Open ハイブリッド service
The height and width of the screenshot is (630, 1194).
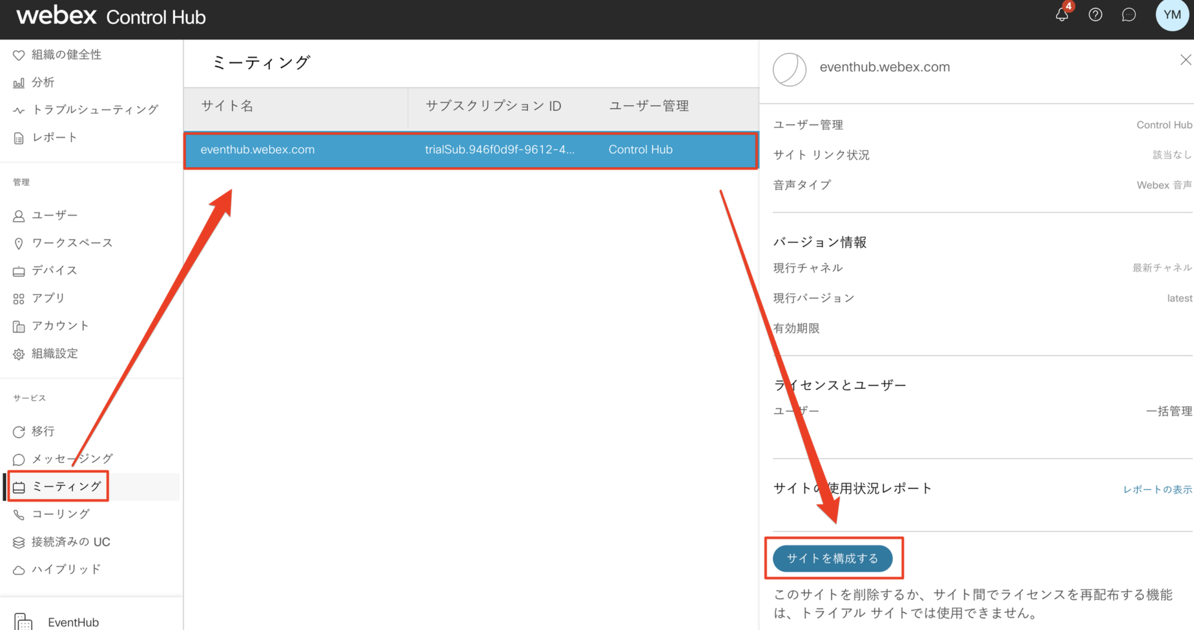point(66,570)
